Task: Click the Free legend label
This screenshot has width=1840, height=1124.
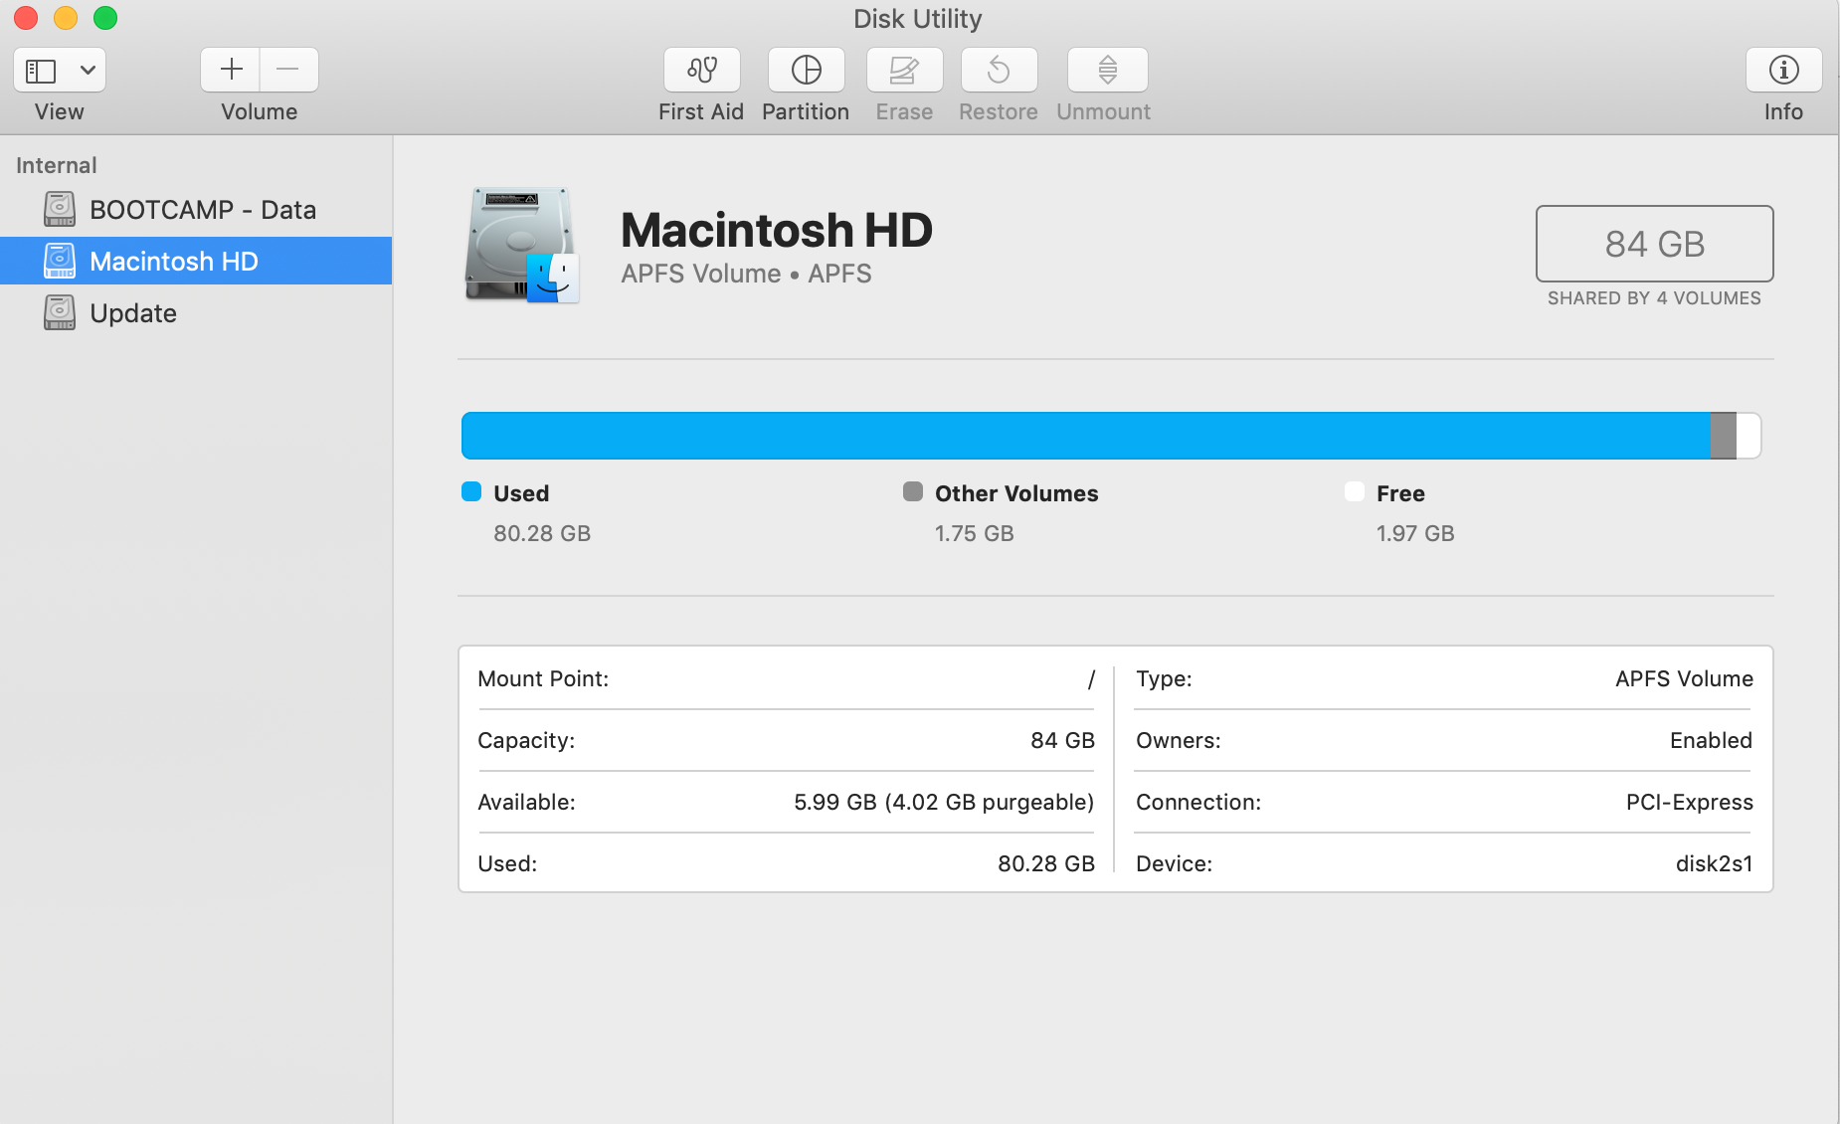Action: coord(1400,493)
